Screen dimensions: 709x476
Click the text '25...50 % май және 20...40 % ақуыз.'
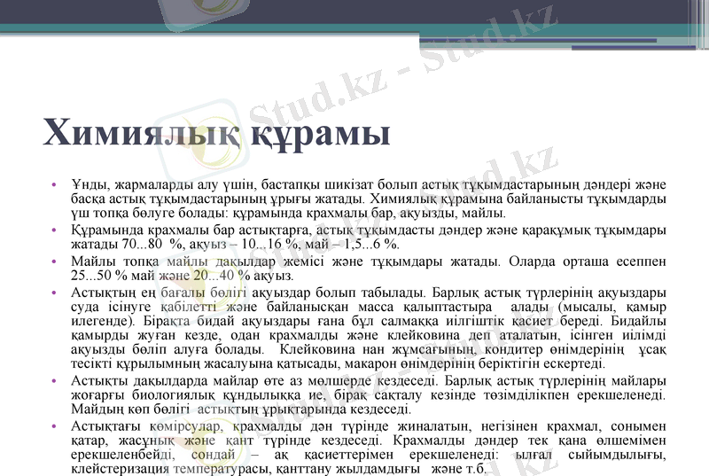pos(183,276)
